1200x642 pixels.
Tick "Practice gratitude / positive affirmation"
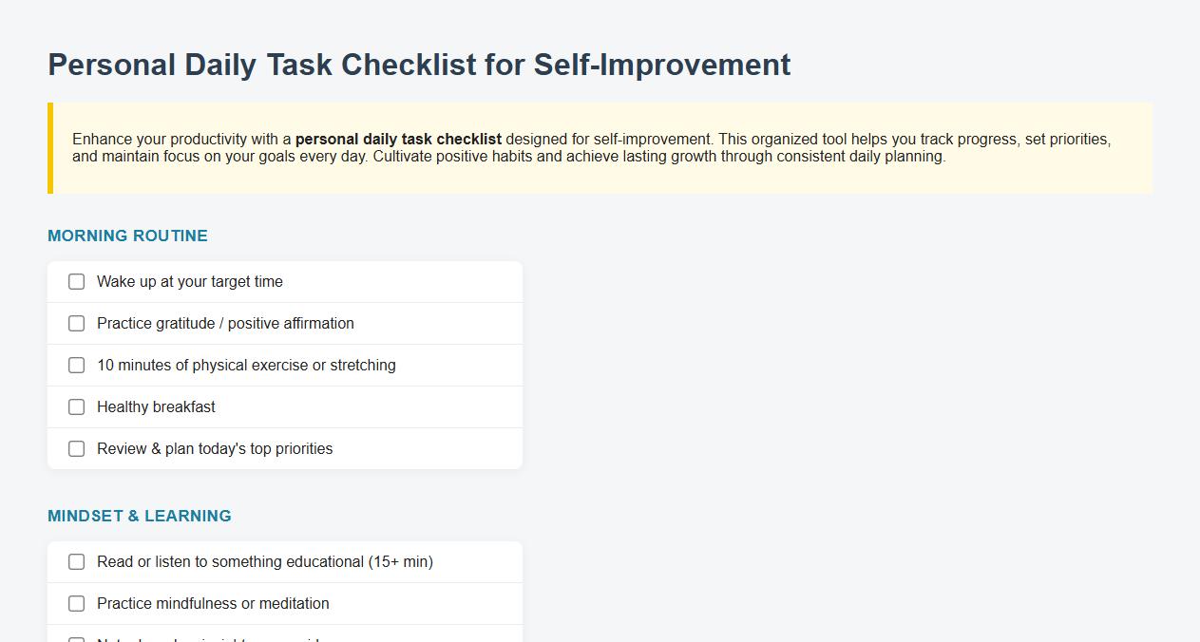[x=76, y=323]
